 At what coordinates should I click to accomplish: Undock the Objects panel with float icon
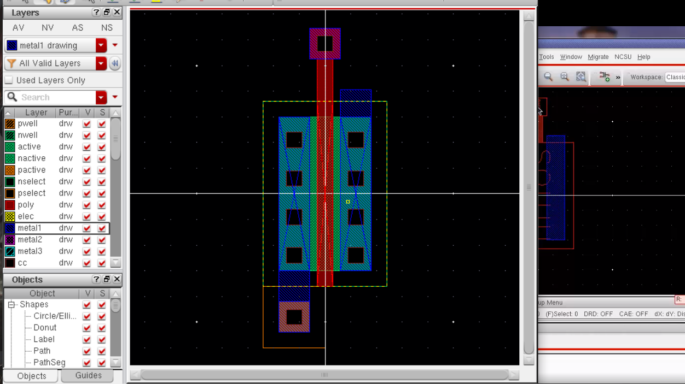[x=107, y=279]
